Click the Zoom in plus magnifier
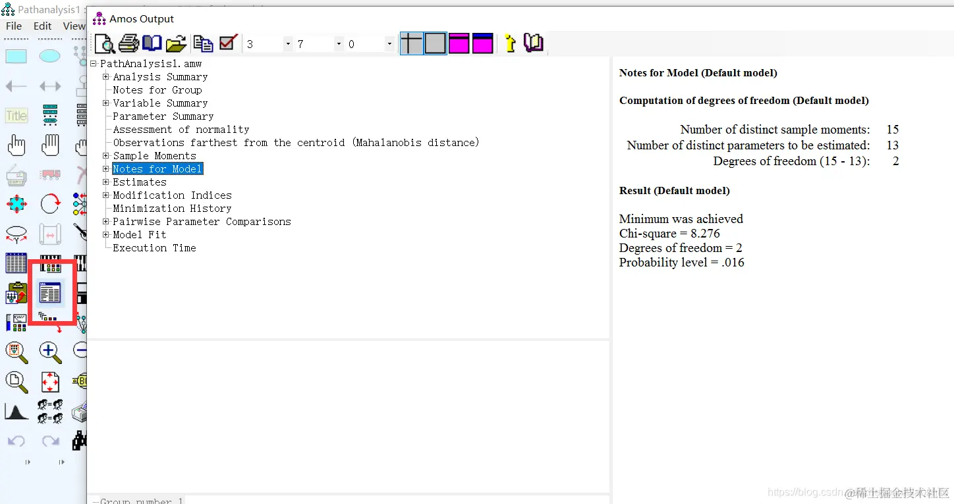The width and height of the screenshot is (954, 504). click(x=50, y=352)
